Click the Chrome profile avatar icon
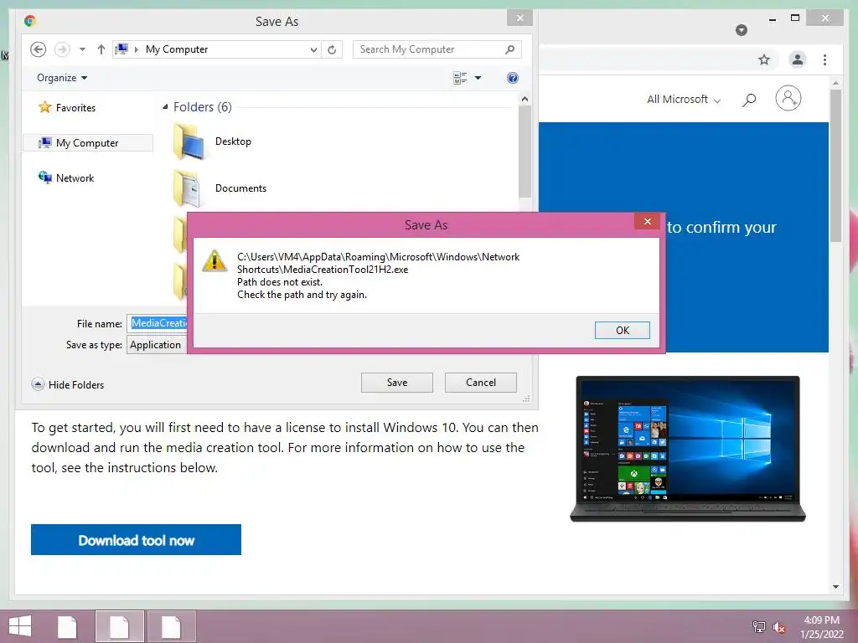The image size is (858, 643). pos(798,59)
